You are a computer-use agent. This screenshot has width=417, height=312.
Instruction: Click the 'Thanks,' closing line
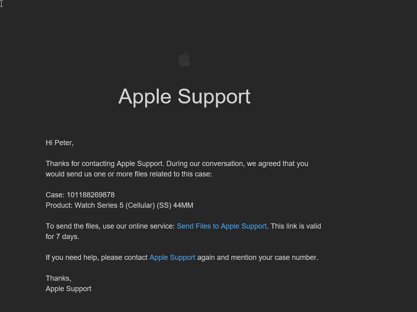[x=59, y=278]
